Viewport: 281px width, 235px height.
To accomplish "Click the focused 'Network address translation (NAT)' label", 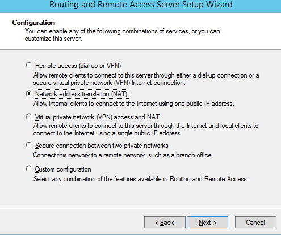I will [x=82, y=94].
